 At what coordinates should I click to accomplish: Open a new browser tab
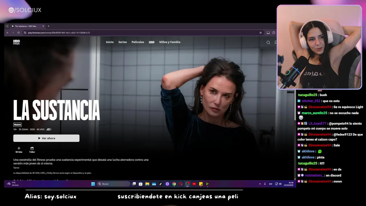48,26
